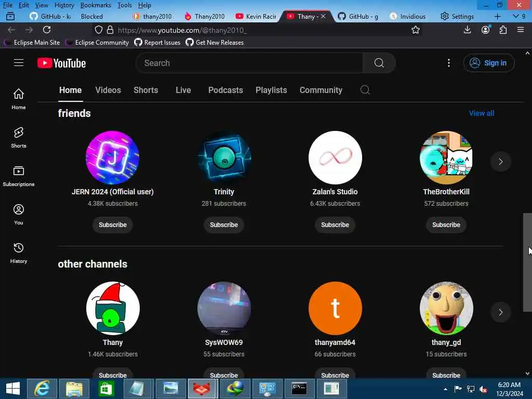Click the site padlock icon
The width and height of the screenshot is (532, 399).
pyautogui.click(x=110, y=30)
